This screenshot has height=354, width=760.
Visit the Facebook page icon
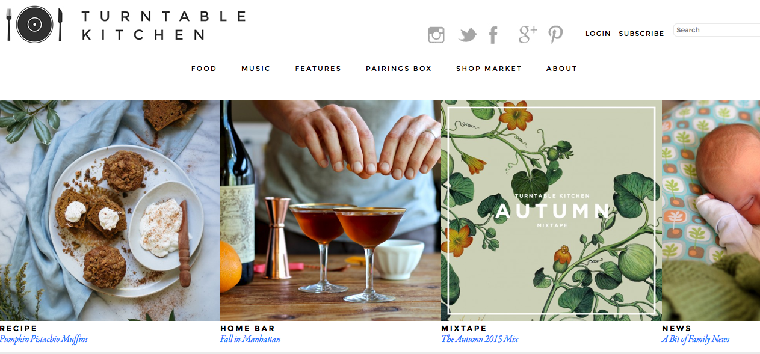click(x=493, y=35)
